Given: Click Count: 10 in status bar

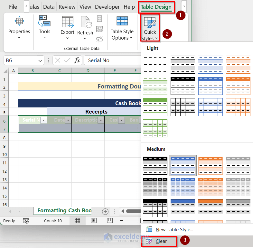Looking at the screenshot, I should (53, 221).
